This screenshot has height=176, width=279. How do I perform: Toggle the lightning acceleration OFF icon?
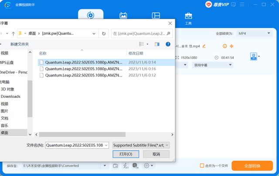click(x=126, y=166)
